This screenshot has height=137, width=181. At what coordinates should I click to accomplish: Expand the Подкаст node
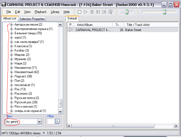coord(11,76)
